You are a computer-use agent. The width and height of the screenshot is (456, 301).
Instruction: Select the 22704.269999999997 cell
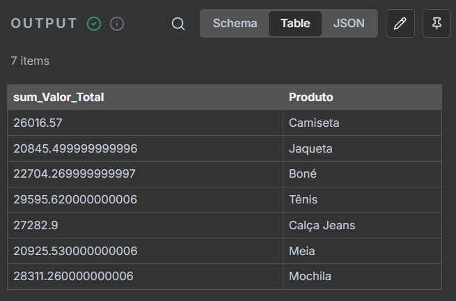click(x=145, y=174)
